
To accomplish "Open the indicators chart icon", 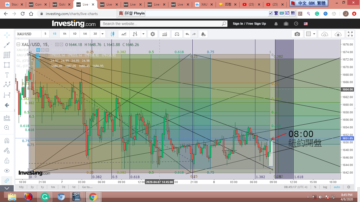I will point(164,34).
